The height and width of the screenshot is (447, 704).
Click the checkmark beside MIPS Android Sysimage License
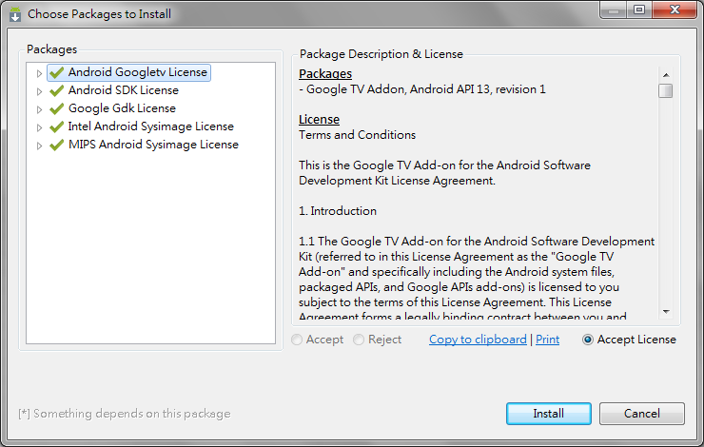[56, 145]
